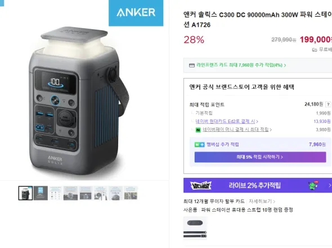The width and height of the screenshot is (332, 248).
Task: Click the blue ANKER brand logo
Action: pyautogui.click(x=136, y=13)
